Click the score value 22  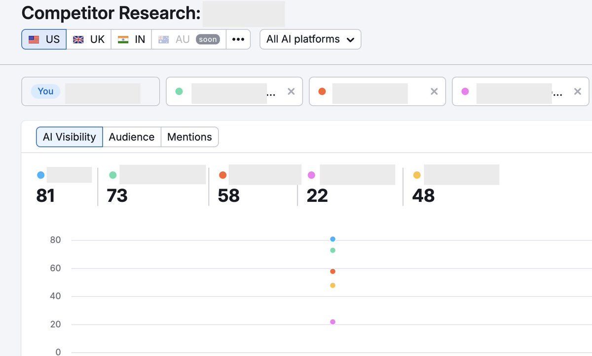[x=317, y=195]
